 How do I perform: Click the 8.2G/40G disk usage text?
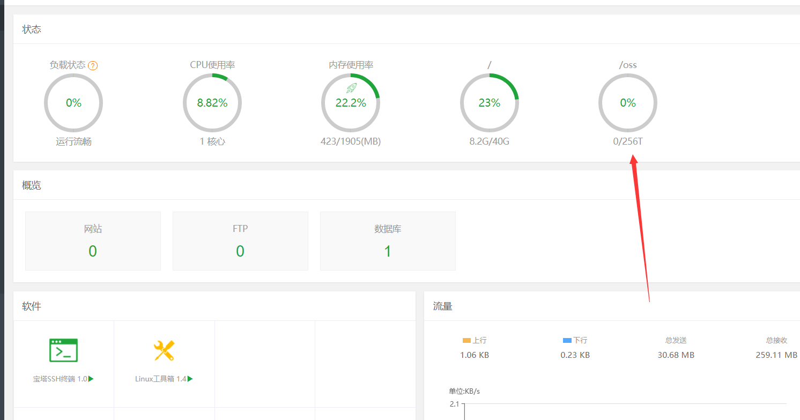[x=490, y=142]
